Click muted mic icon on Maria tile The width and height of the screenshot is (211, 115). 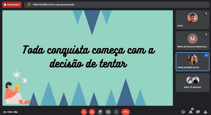(206, 35)
